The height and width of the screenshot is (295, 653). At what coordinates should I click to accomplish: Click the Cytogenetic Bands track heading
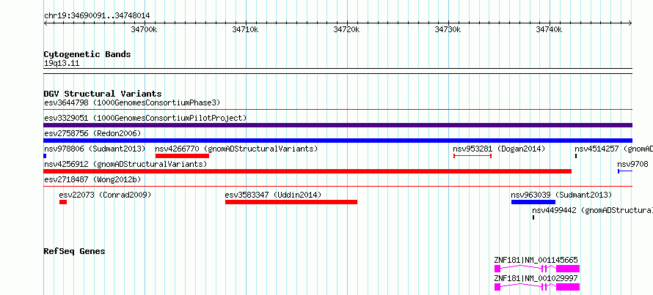pos(87,54)
